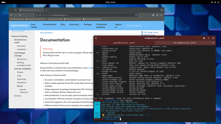Open the clock and calendar panel
Screen dimensions: 221x124
point(110,2)
